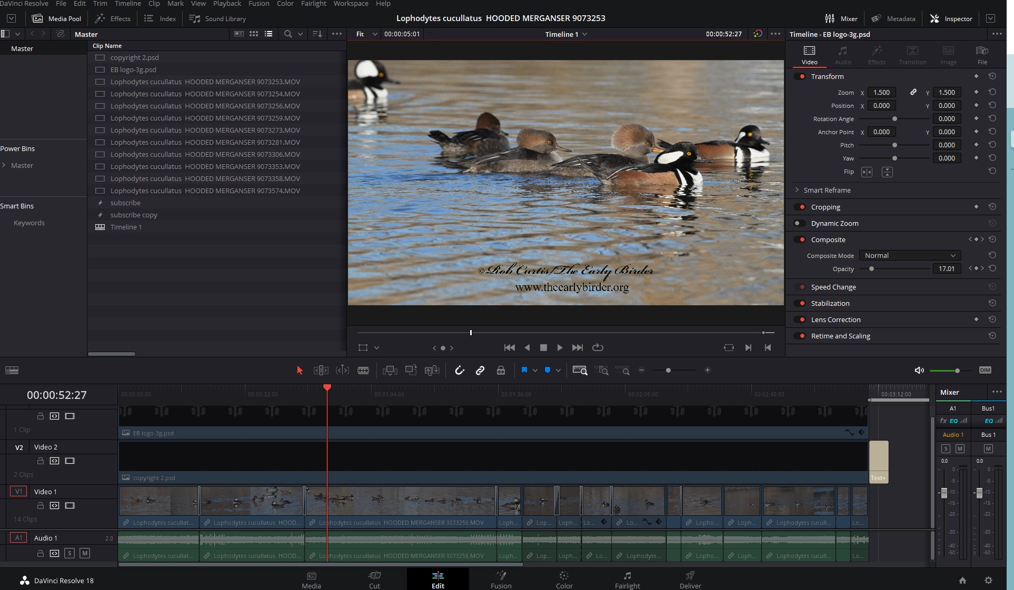Mute the monitor volume speaker icon
Screen dimensions: 1014x590
click(x=919, y=371)
